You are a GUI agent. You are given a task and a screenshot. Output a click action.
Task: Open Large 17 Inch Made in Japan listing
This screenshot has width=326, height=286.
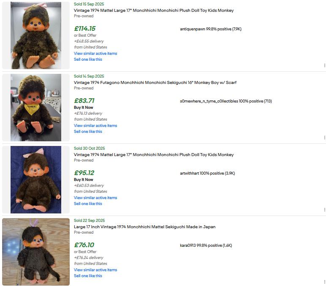[144, 227]
